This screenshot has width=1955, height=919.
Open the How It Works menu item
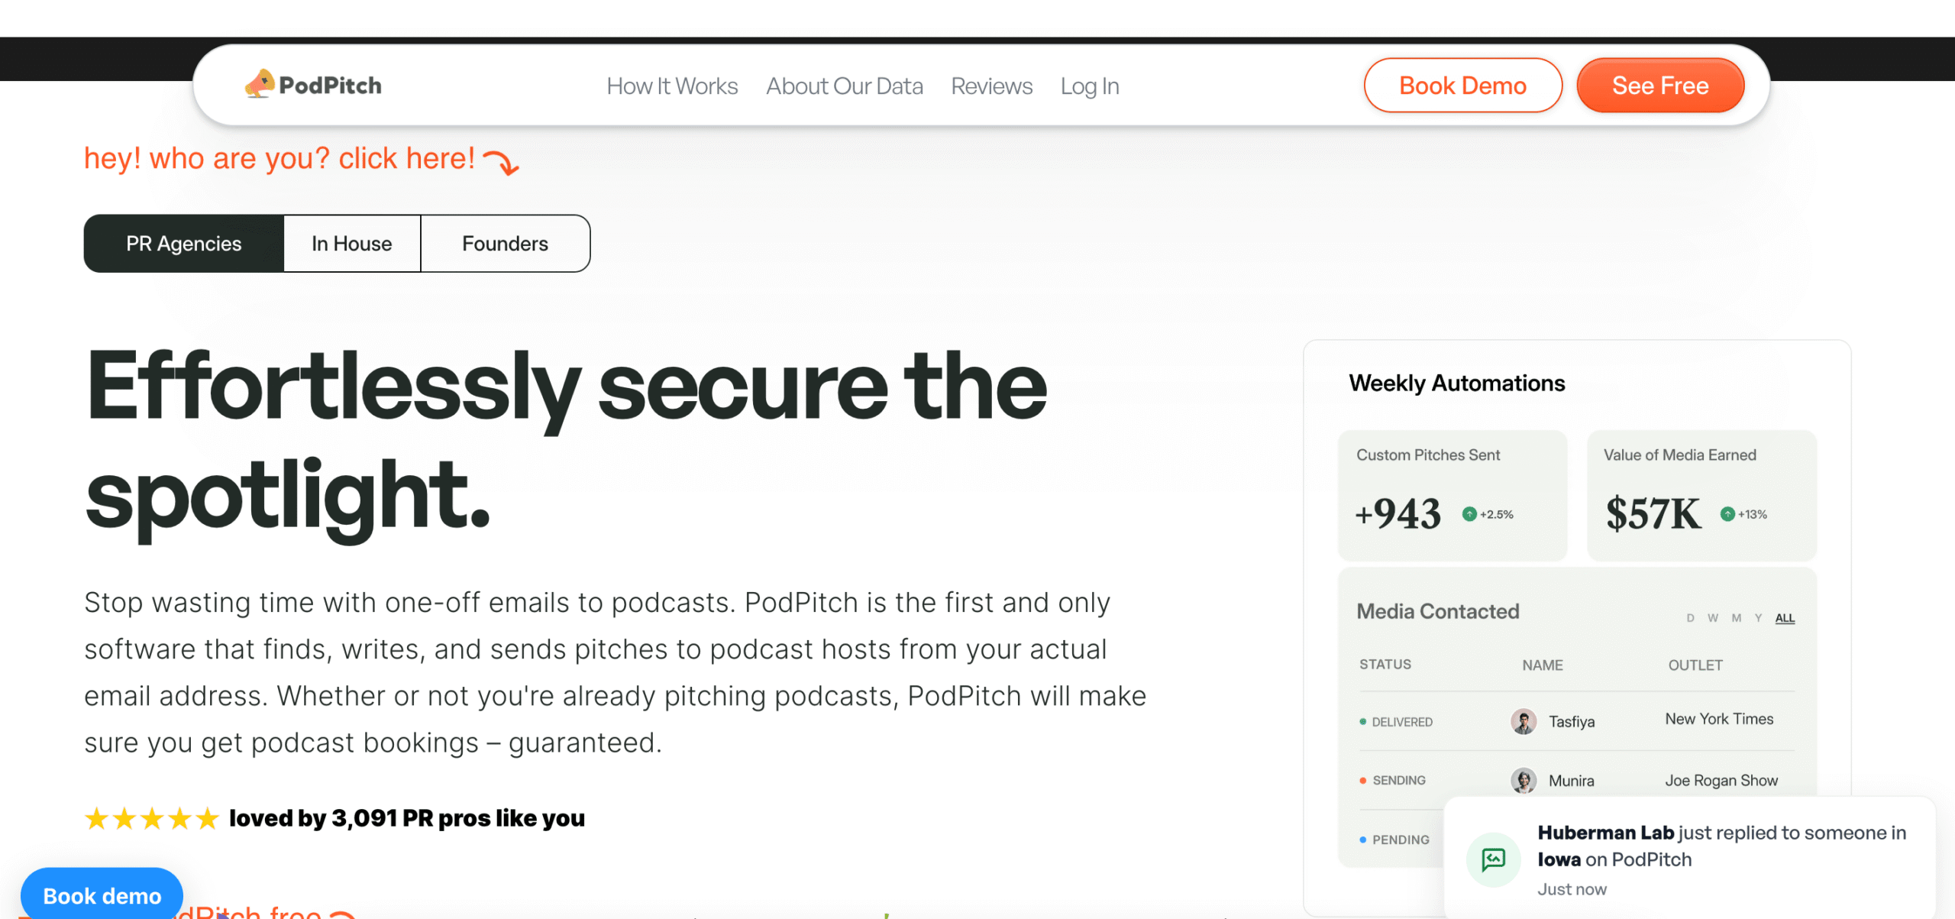tap(671, 86)
